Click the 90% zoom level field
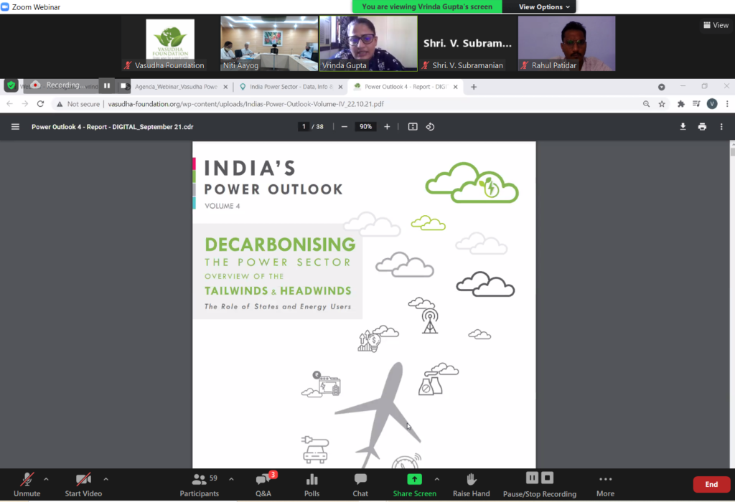The width and height of the screenshot is (735, 502). pos(365,127)
